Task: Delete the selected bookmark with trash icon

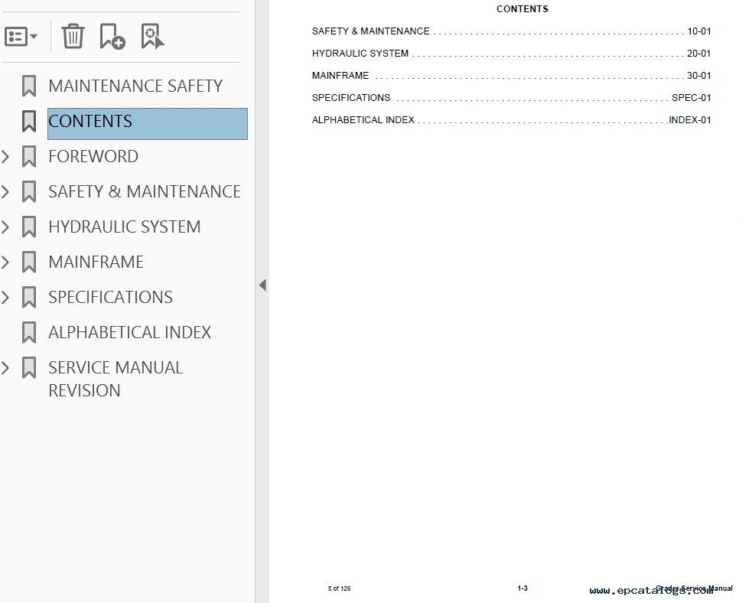Action: (73, 36)
